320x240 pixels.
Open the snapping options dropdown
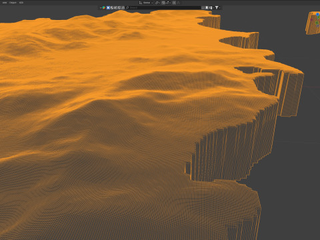pyautogui.click(x=168, y=3)
